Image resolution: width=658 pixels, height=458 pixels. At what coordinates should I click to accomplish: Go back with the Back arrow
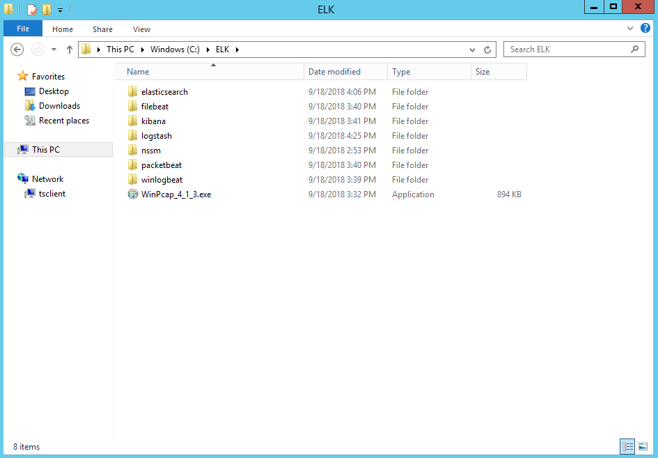(17, 49)
